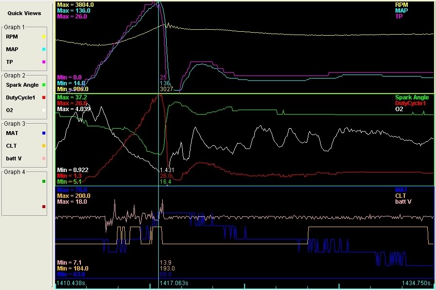Click the Min = 0.0 TP readout
Image resolution: width=436 pixels, height=290 pixels.
70,77
